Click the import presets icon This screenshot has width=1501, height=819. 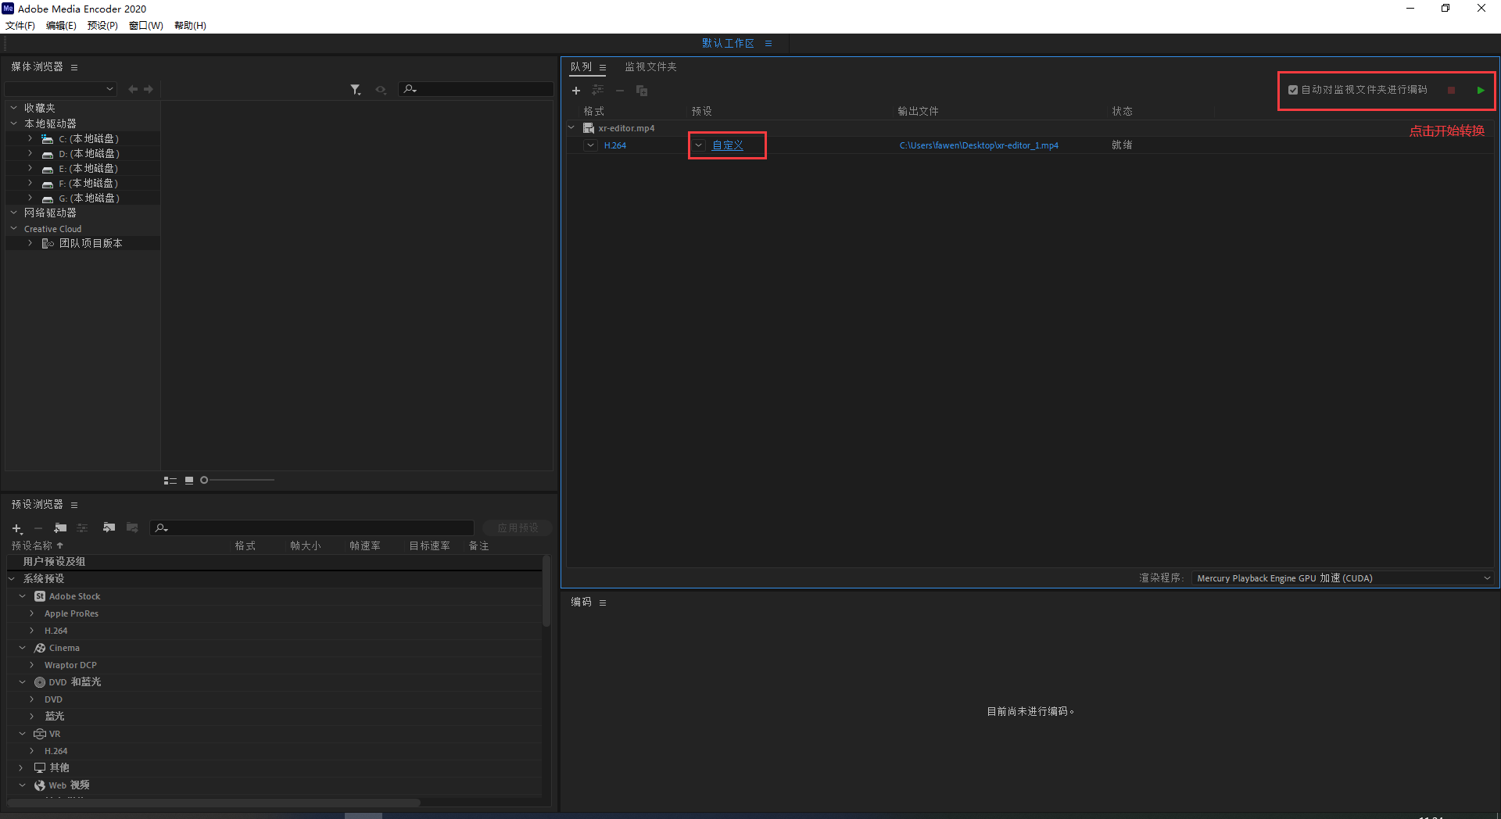(109, 528)
